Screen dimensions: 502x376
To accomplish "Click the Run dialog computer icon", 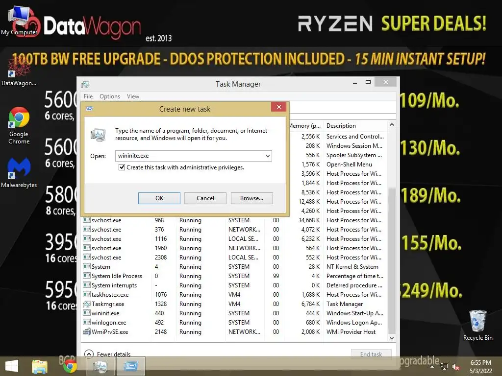I will pyautogui.click(x=98, y=135).
